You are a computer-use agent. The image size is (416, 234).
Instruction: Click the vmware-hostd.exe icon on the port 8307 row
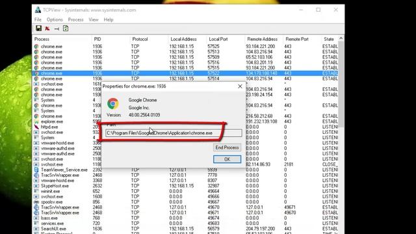36,181
